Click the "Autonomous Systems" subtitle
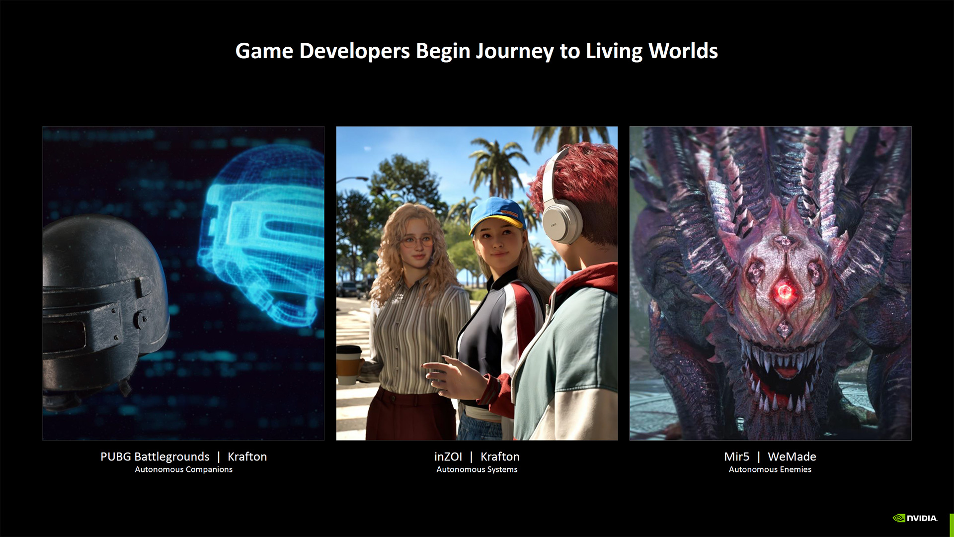This screenshot has width=954, height=537. point(477,469)
